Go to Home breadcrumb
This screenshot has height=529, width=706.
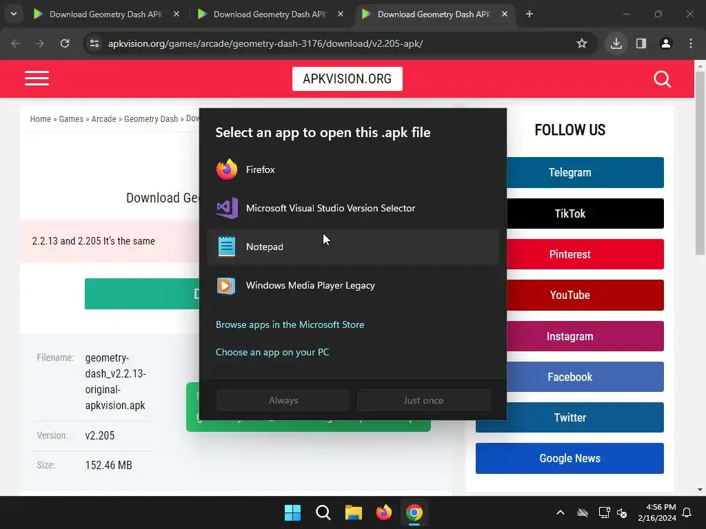point(41,118)
